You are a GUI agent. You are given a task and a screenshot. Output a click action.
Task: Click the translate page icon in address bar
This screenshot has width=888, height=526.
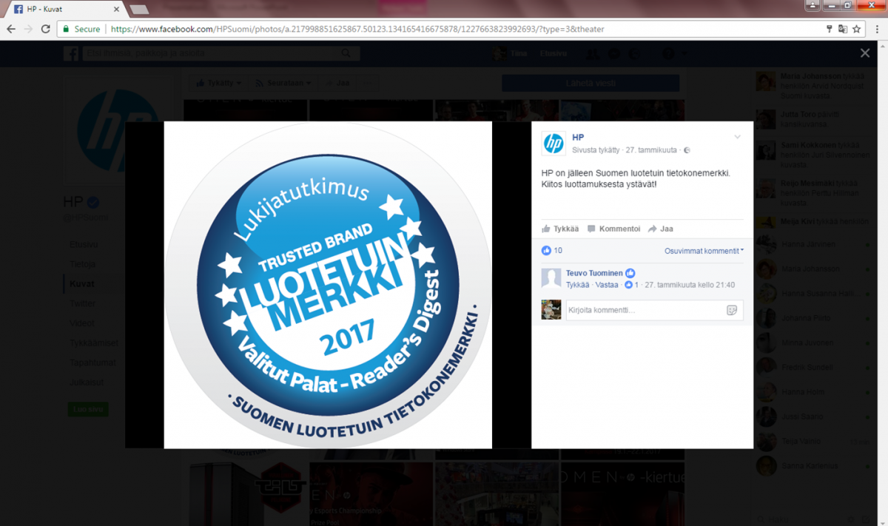pyautogui.click(x=843, y=29)
